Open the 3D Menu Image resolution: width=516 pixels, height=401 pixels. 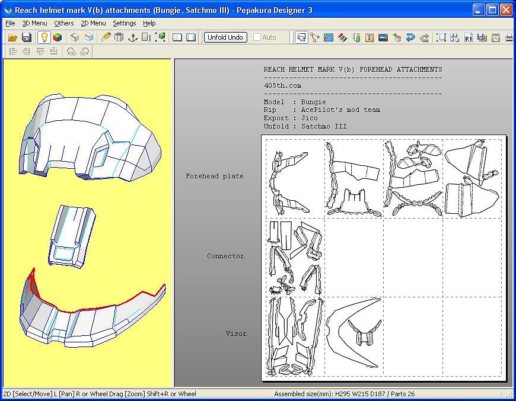(x=34, y=23)
